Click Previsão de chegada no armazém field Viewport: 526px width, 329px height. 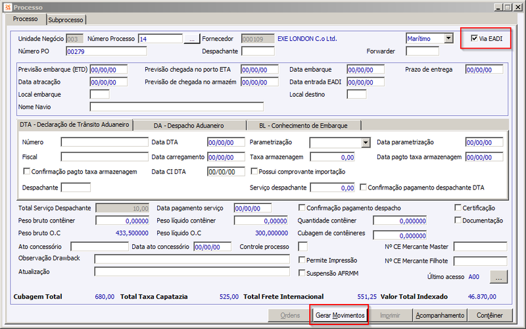(x=260, y=82)
